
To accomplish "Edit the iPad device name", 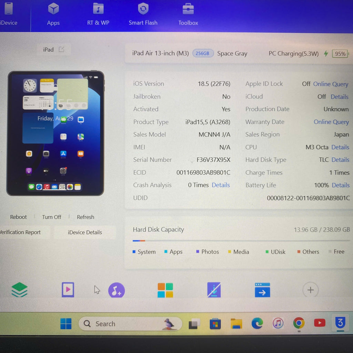I will point(61,49).
